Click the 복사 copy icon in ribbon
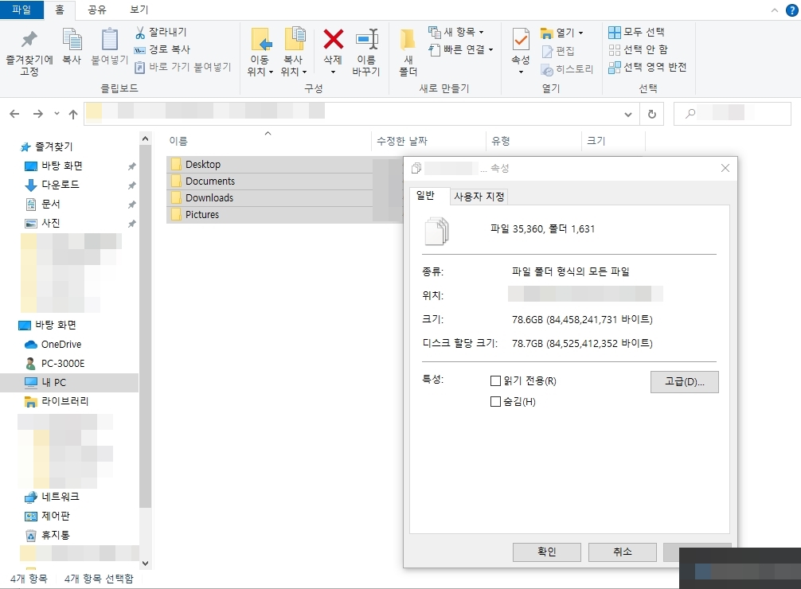 (72, 46)
